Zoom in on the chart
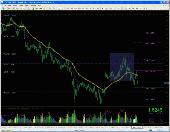Image resolution: width=170 pixels, height=132 pixels. pyautogui.click(x=50, y=8)
